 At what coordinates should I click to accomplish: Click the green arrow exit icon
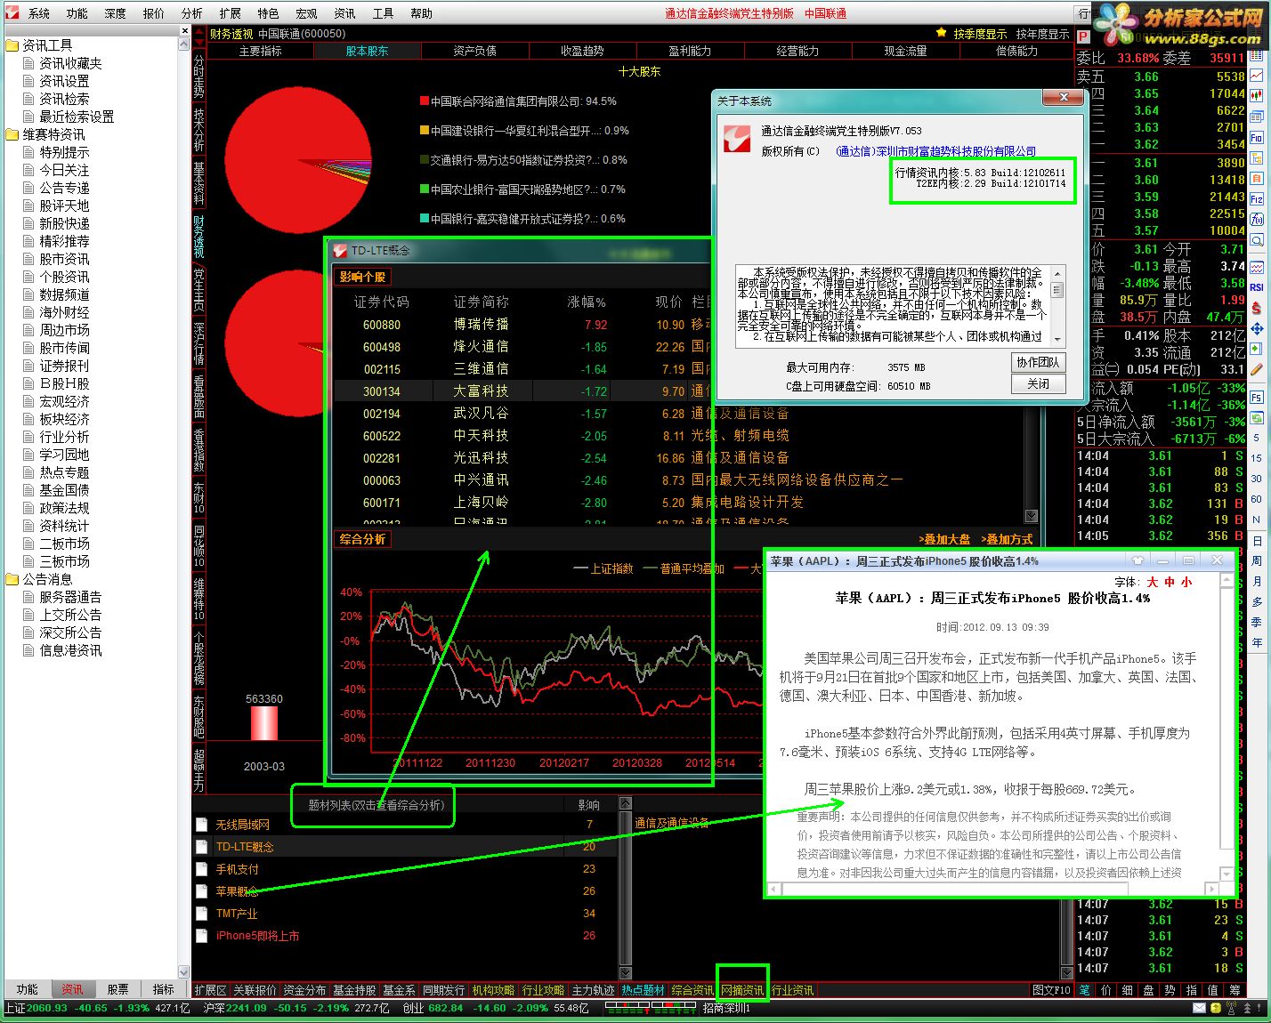[x=1257, y=349]
